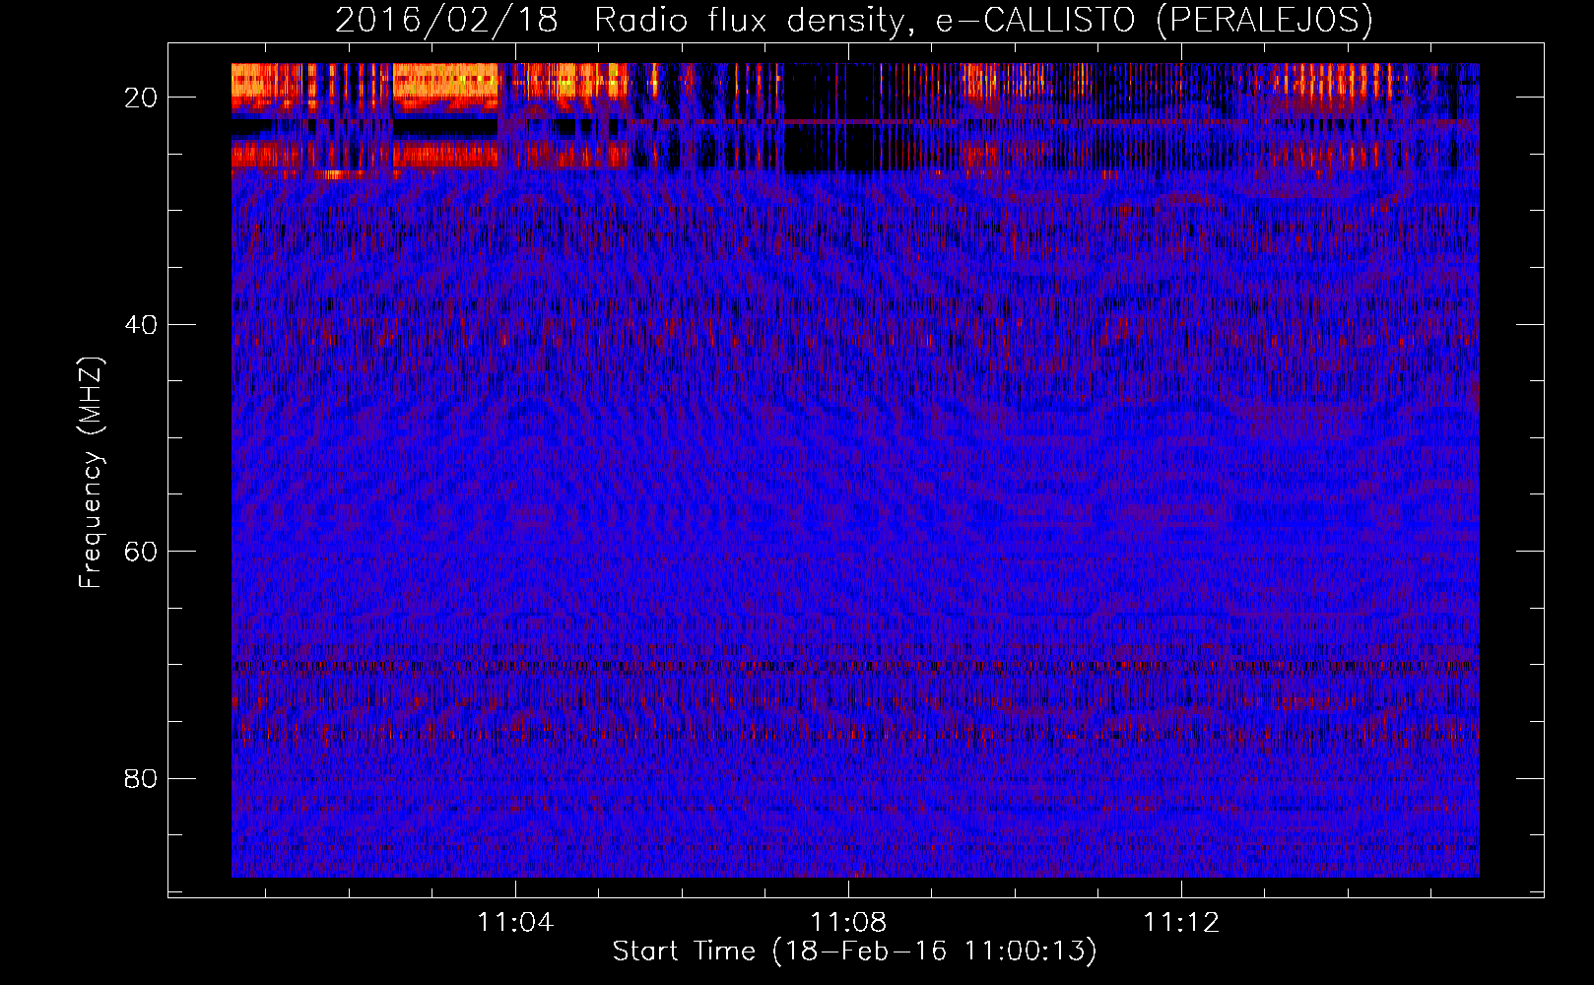Click the '20' frequency tick label
Image resolution: width=1594 pixels, height=985 pixels.
[141, 98]
